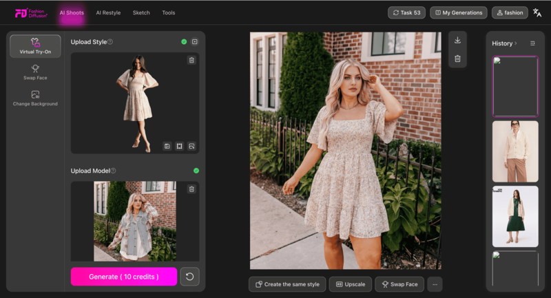Screen dimensions: 551x298
Task: Open the fashion user account menu
Action: tap(510, 12)
